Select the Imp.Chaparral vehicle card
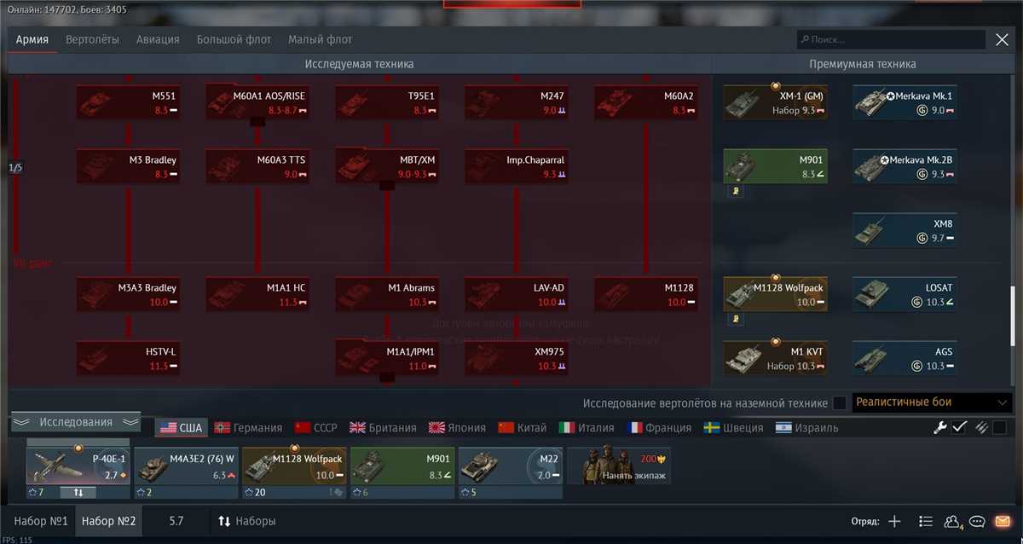This screenshot has width=1023, height=544. point(517,166)
